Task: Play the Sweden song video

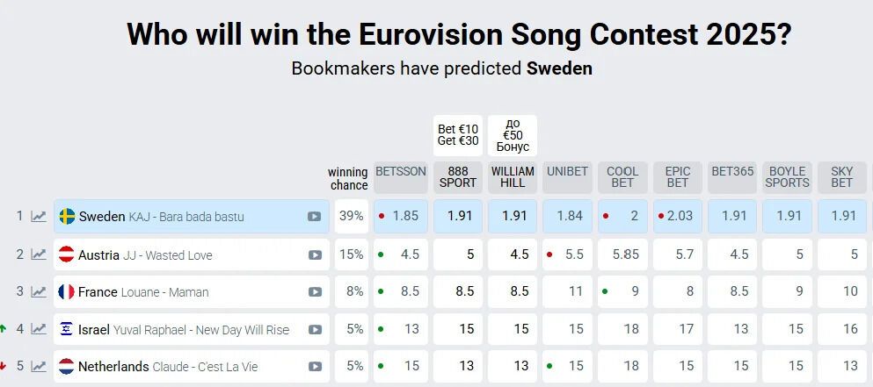Action: tap(314, 217)
